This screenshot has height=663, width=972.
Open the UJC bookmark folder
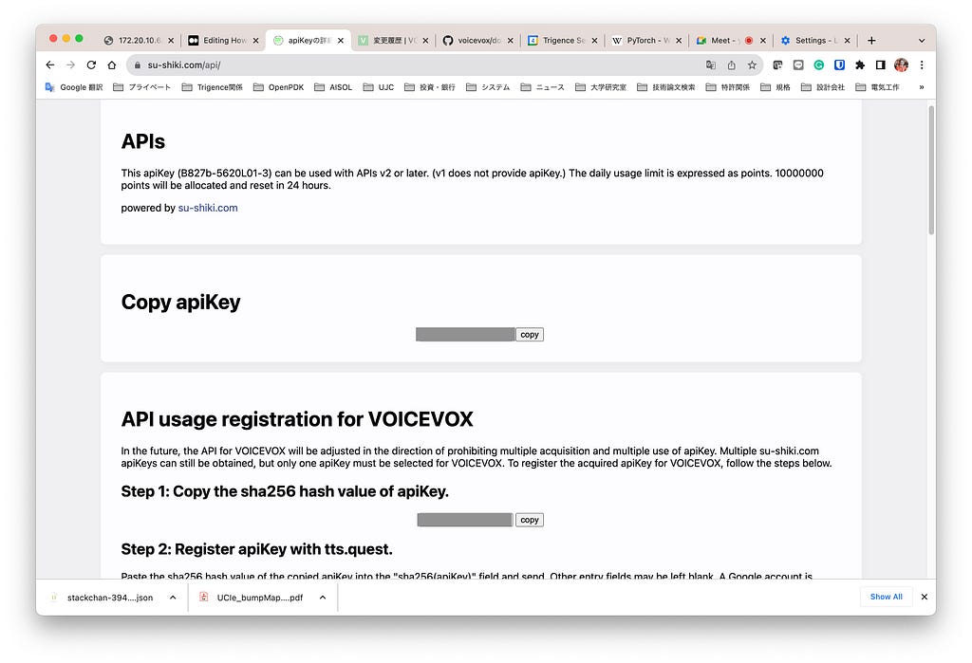click(378, 87)
